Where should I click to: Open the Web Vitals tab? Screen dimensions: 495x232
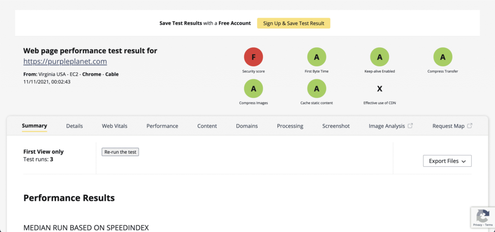[115, 126]
